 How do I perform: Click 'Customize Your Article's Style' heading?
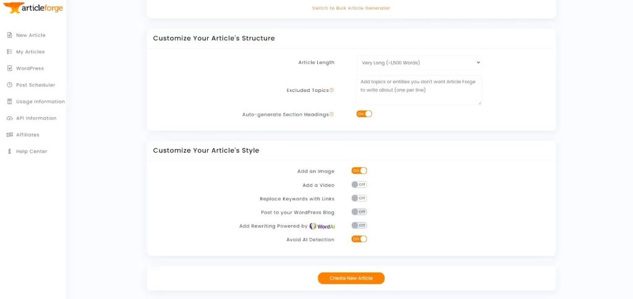point(206,150)
